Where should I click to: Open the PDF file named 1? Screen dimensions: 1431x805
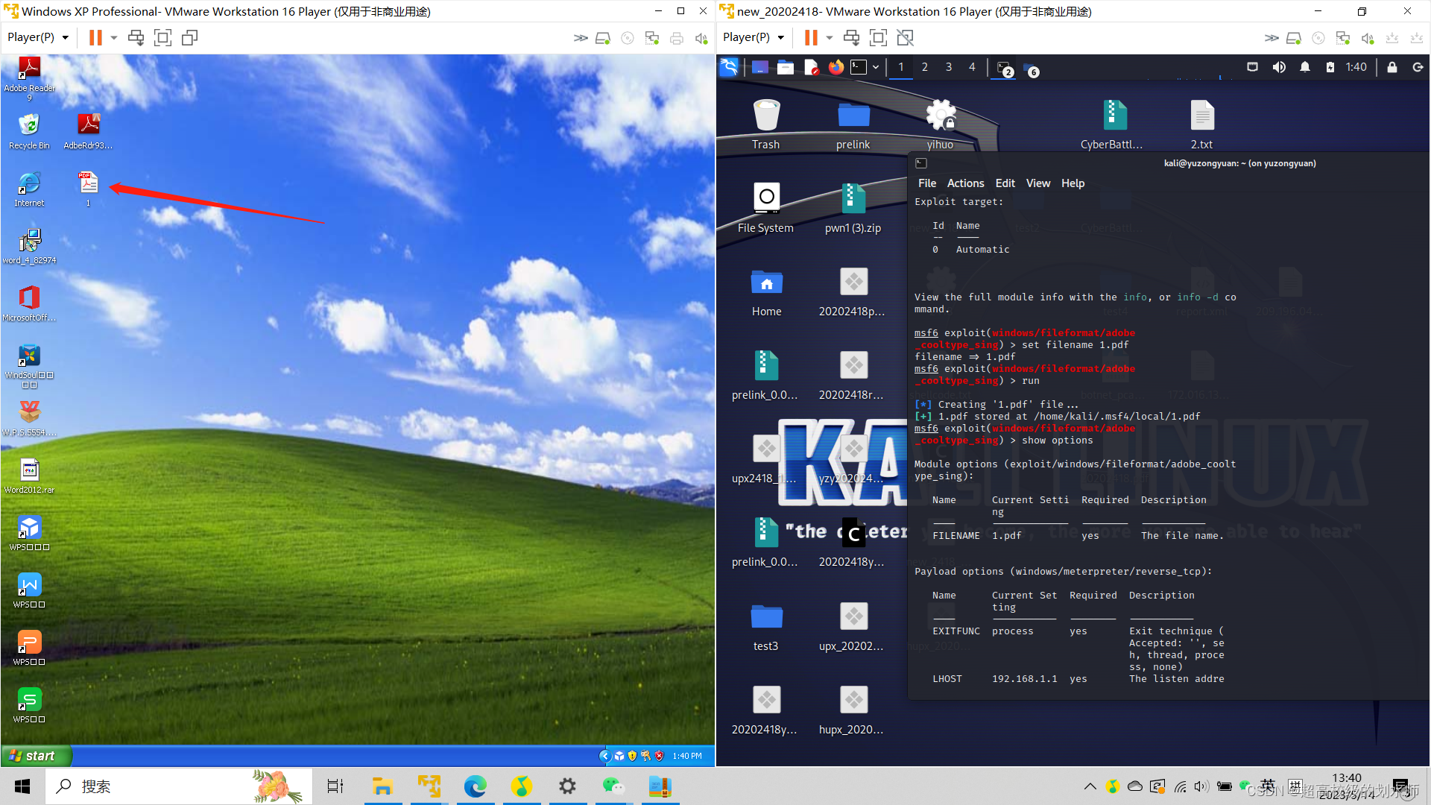88,189
